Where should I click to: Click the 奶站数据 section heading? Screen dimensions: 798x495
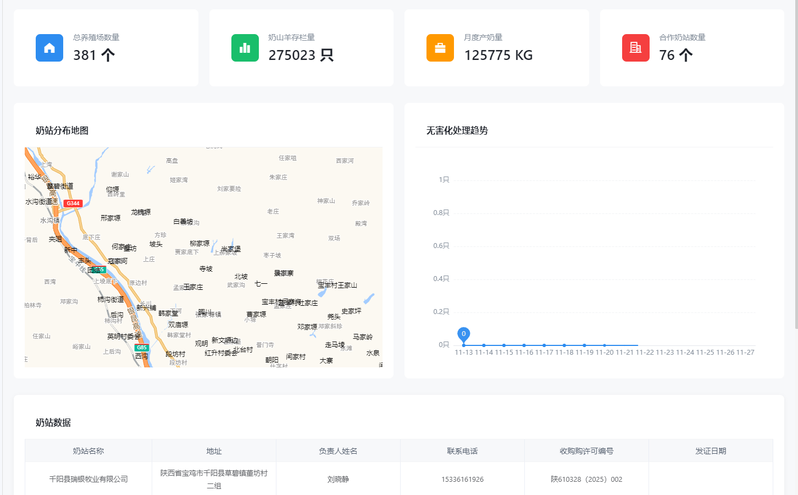tap(53, 422)
